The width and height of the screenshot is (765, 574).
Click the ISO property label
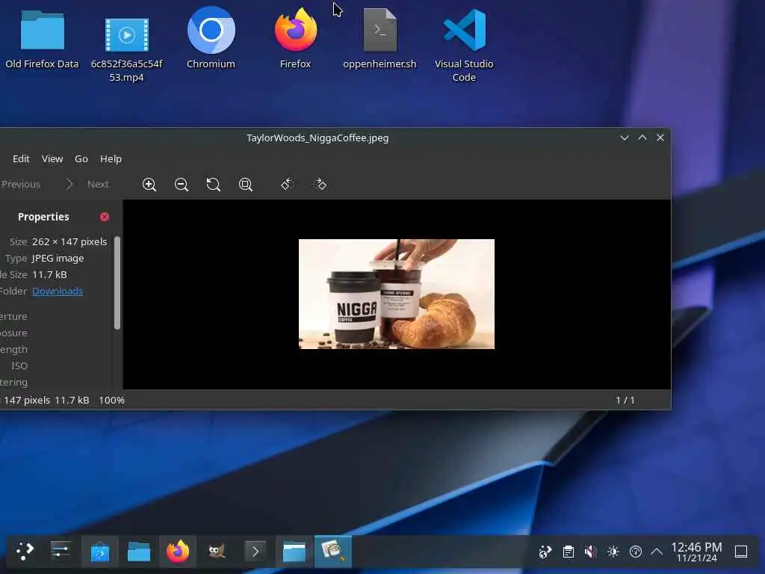click(x=19, y=366)
